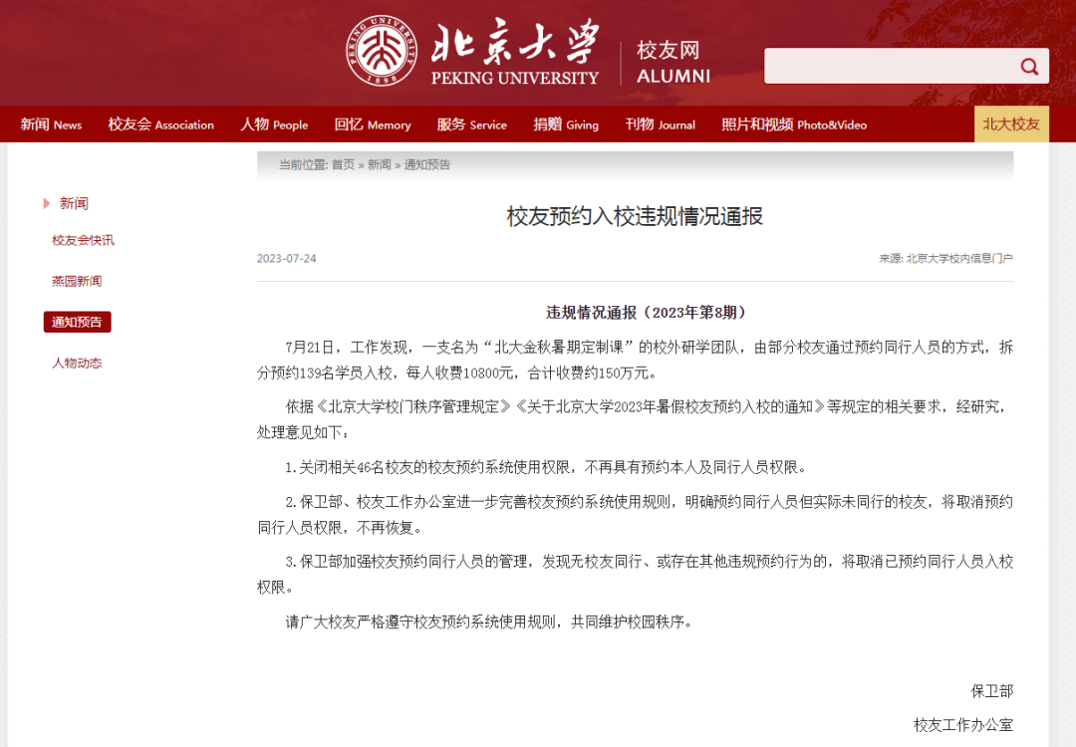This screenshot has width=1076, height=747.
Task: Click the closing line 请广大校友严格遵守
Action: (489, 622)
